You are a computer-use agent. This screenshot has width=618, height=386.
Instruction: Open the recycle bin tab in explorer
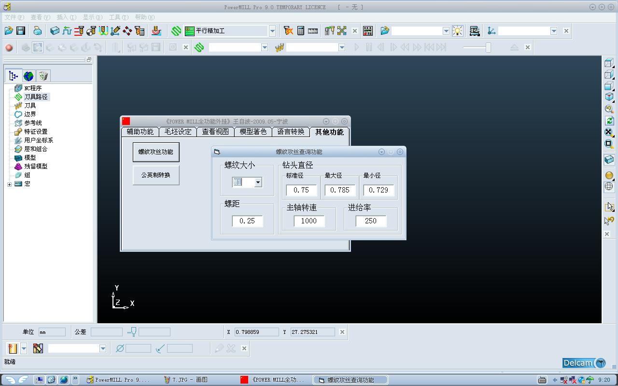(x=43, y=76)
